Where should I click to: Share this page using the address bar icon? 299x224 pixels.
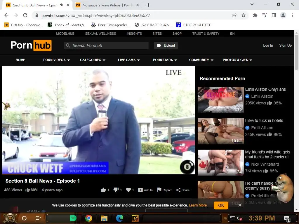[234, 15]
